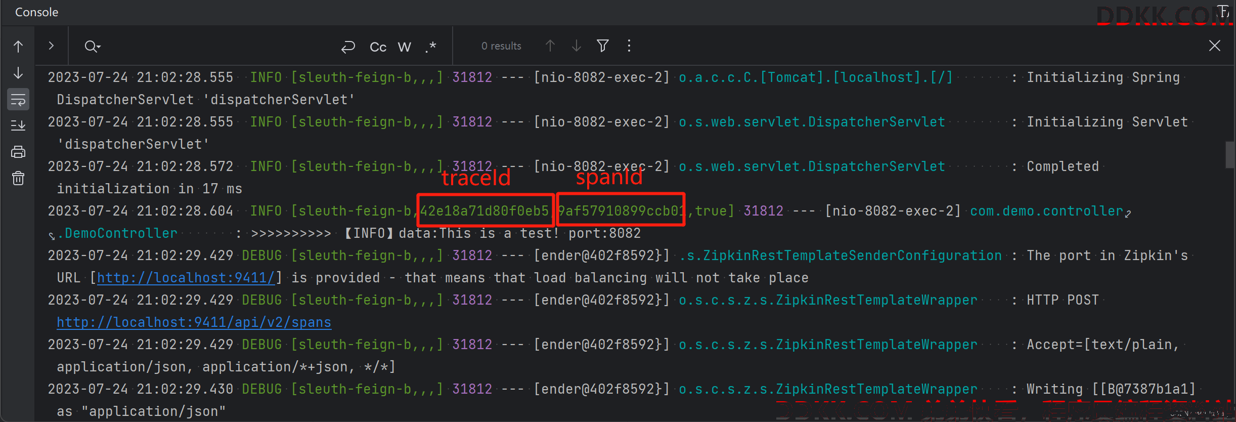Clear the console with the trash icon
This screenshot has height=422, width=1236.
pos(18,178)
